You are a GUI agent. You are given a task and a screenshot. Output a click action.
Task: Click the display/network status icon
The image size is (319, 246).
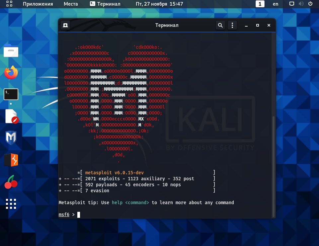(x=291, y=4)
